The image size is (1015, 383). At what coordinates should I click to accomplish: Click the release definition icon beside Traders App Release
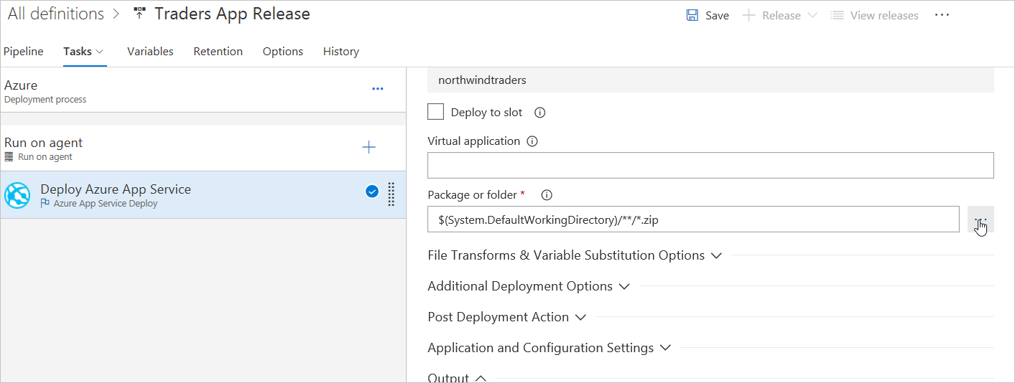[x=140, y=14]
